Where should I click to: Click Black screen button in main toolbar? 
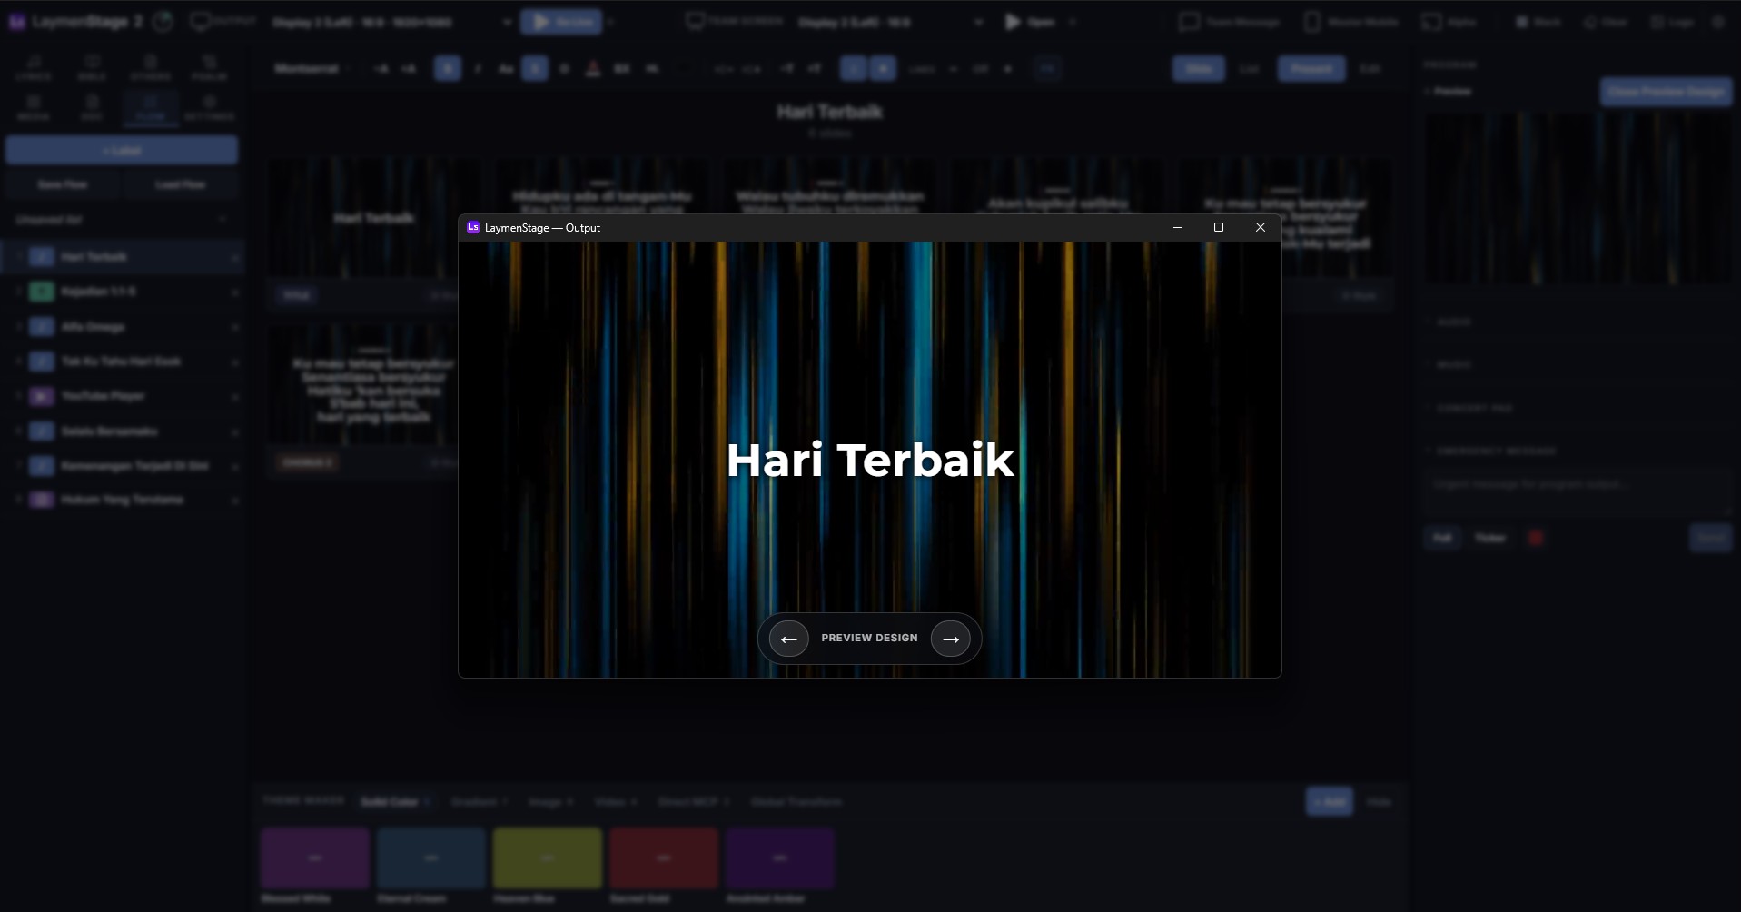point(1538,22)
